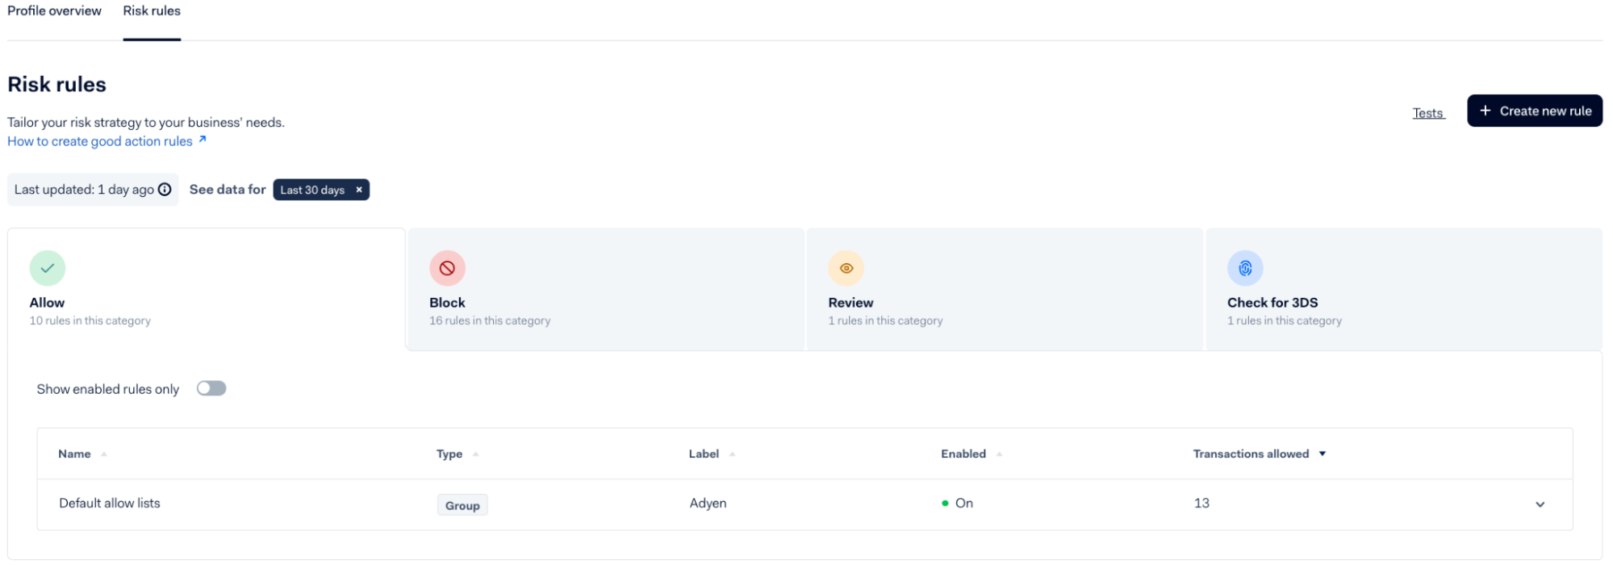This screenshot has height=565, width=1613.
Task: Click the Risk rules page heading
Action: 56,85
